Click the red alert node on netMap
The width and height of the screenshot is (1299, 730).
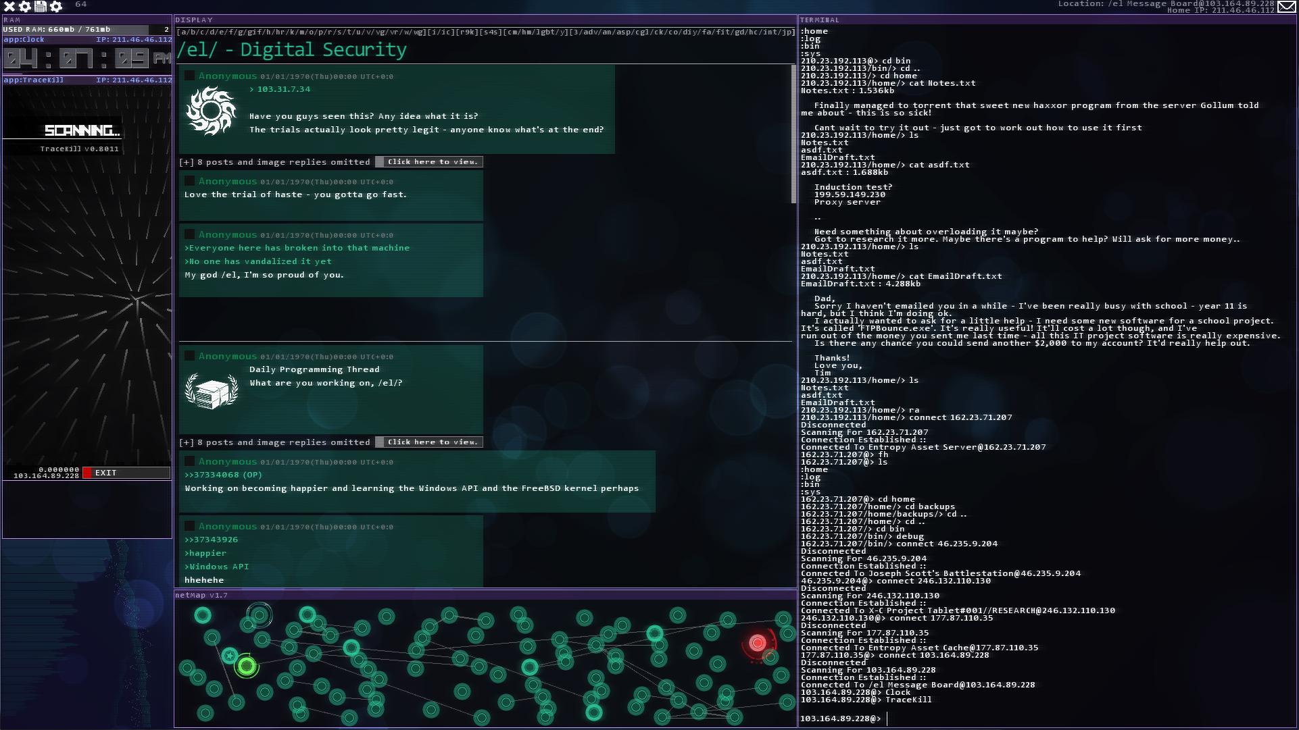[756, 644]
